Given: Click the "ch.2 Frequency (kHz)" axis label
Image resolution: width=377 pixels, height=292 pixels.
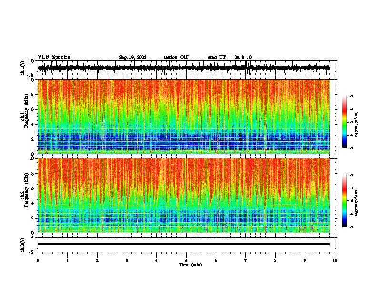Looking at the screenshot, I should [25, 190].
